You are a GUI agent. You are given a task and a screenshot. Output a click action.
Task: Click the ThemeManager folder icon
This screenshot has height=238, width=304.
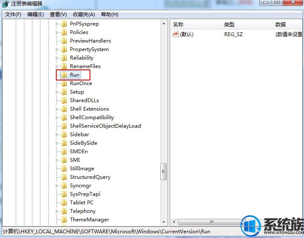(x=64, y=220)
